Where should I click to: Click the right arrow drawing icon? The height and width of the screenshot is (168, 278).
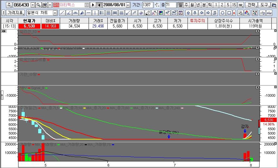pyautogui.click(x=208, y=13)
